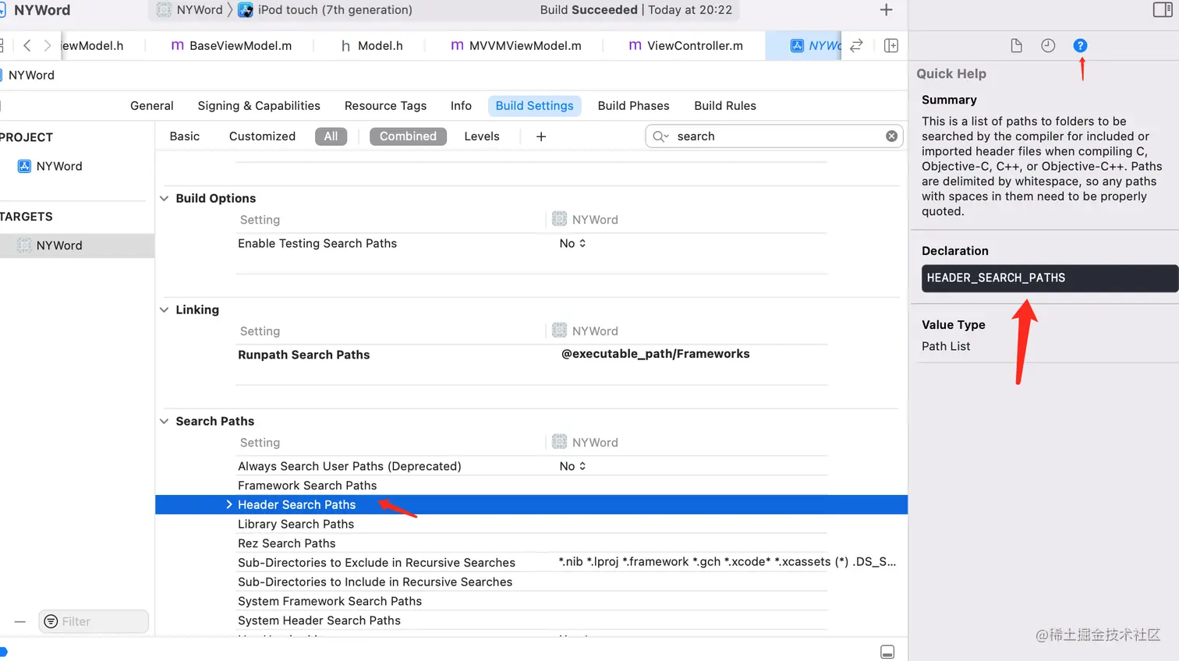Select NYWord under PROJECT
The height and width of the screenshot is (661, 1179).
point(51,167)
